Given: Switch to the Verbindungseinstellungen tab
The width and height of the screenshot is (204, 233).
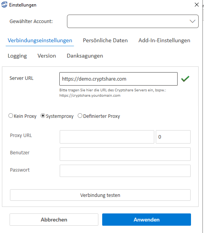Looking at the screenshot, I should pyautogui.click(x=40, y=40).
